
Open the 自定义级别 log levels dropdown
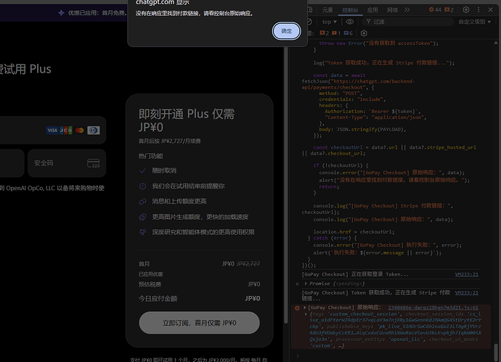[x=474, y=22]
